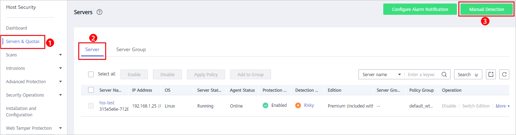Expand advanced Search double chevron
The image size is (516, 135).
[476, 75]
